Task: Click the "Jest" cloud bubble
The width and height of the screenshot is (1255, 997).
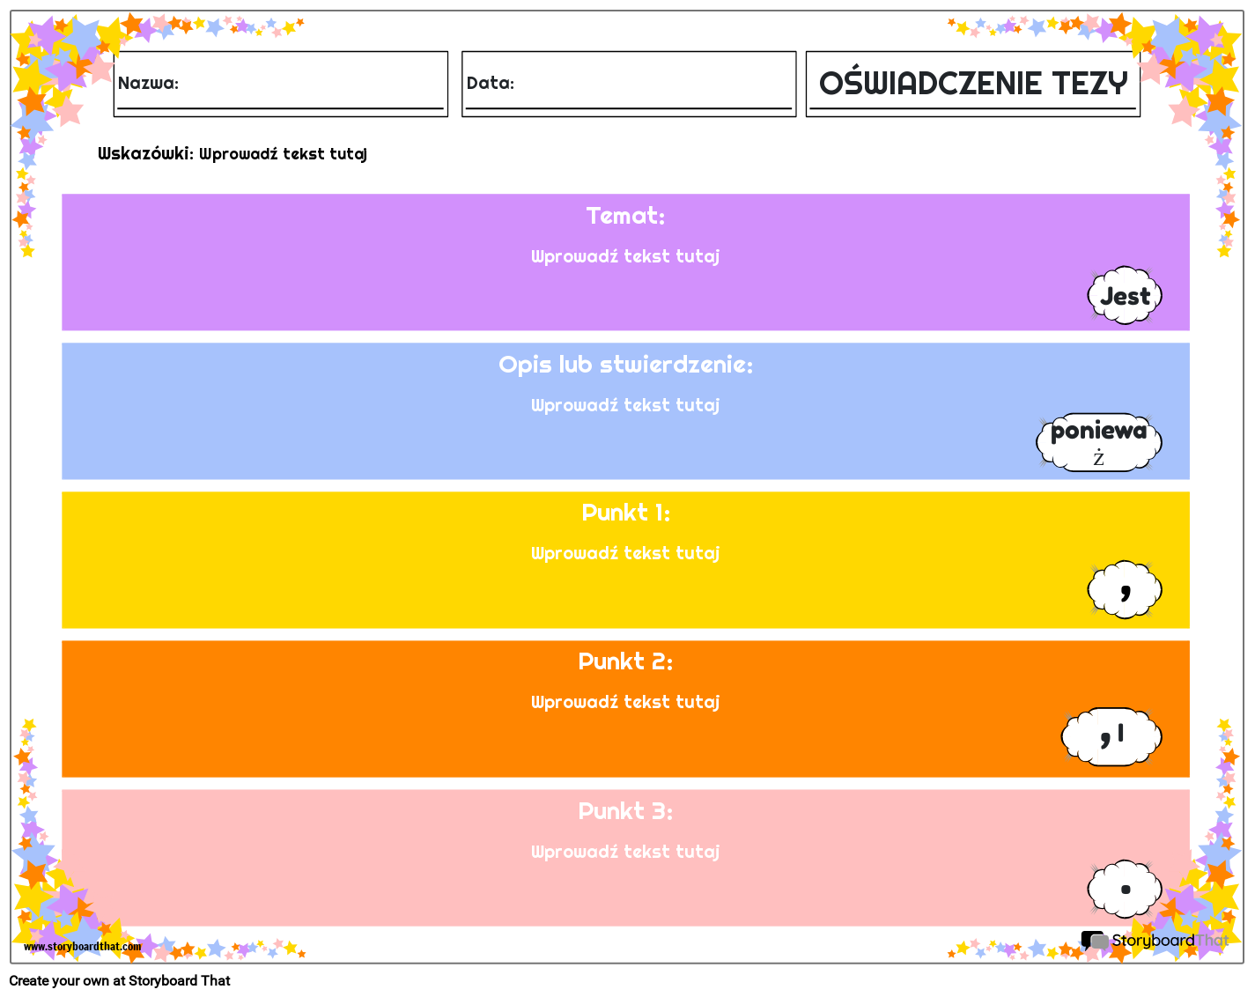Action: click(1125, 296)
